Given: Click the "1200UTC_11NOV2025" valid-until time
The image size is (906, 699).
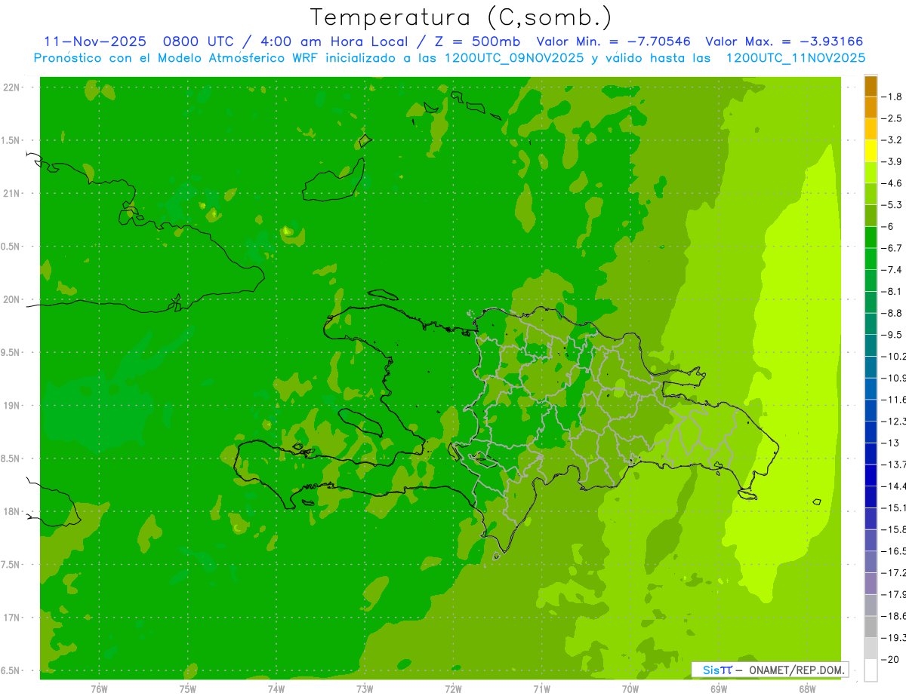Looking at the screenshot, I should click(x=796, y=58).
